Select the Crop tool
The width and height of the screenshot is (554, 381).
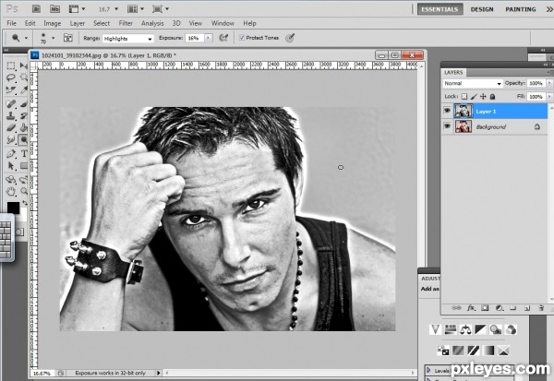pos(11,89)
